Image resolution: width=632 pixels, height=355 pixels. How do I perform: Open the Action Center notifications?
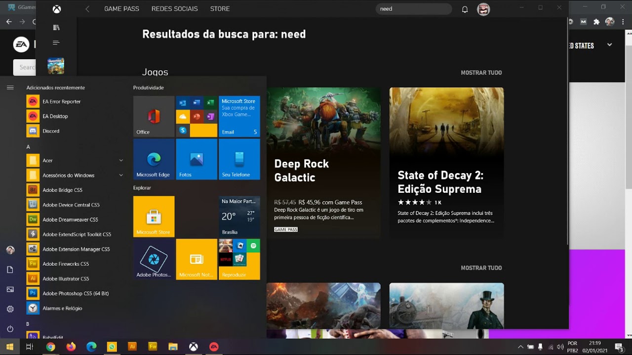tap(618, 347)
